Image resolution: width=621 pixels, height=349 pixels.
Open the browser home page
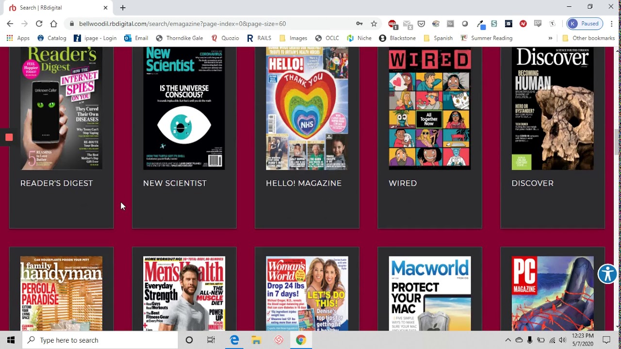click(53, 24)
